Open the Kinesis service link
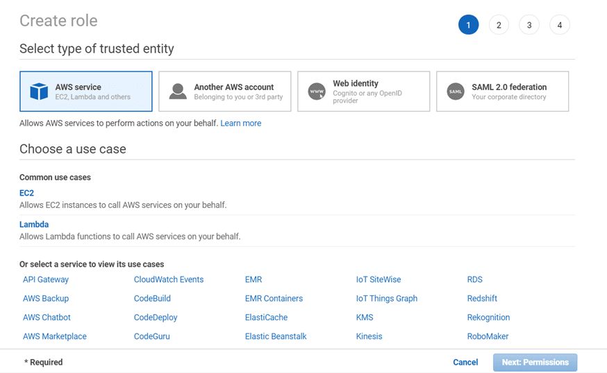 pos(369,336)
